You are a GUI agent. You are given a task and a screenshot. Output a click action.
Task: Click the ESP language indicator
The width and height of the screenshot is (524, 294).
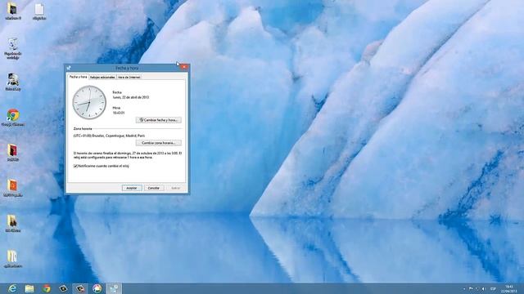493,288
